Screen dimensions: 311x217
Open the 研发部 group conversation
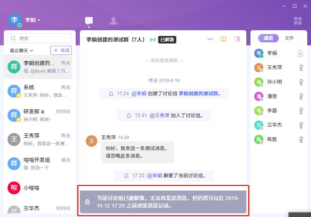click(x=40, y=115)
